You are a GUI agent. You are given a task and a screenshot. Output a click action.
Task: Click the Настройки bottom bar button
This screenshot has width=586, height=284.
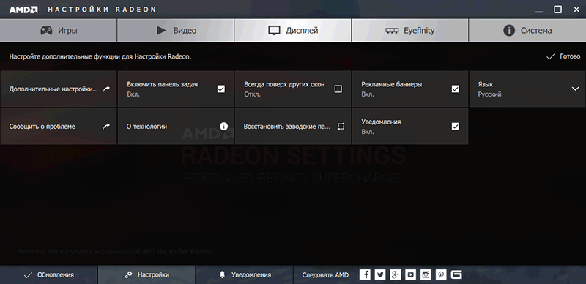[146, 275]
